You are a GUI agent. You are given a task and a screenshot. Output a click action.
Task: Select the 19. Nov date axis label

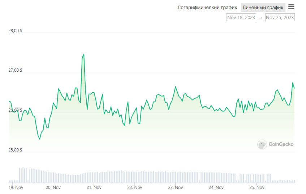click(x=16, y=188)
